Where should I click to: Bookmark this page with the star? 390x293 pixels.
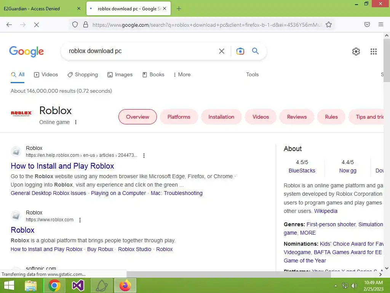click(x=329, y=24)
